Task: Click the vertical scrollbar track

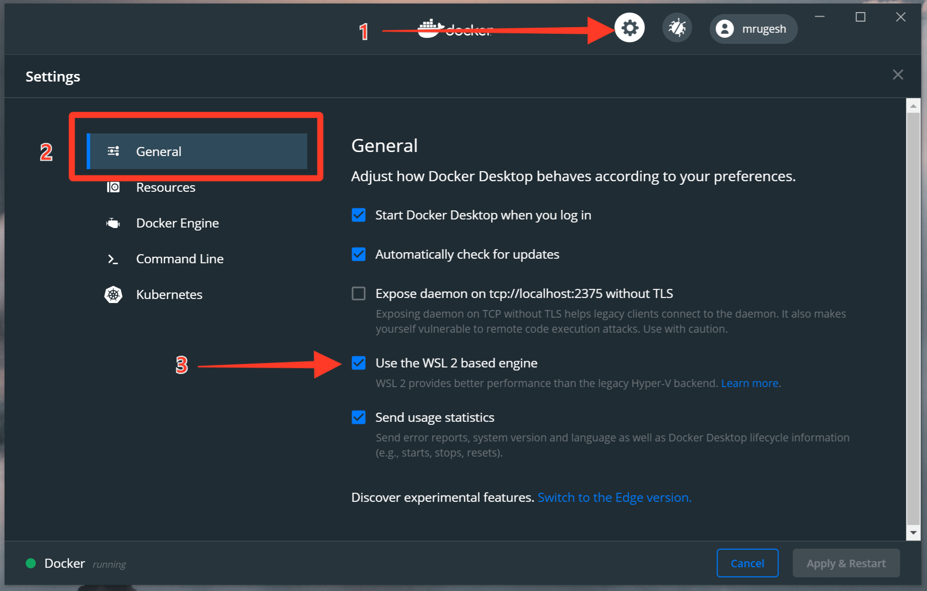Action: pos(913,319)
